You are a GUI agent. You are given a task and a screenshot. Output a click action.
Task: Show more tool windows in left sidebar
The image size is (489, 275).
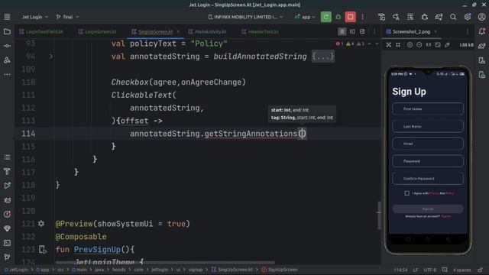pyautogui.click(x=7, y=75)
